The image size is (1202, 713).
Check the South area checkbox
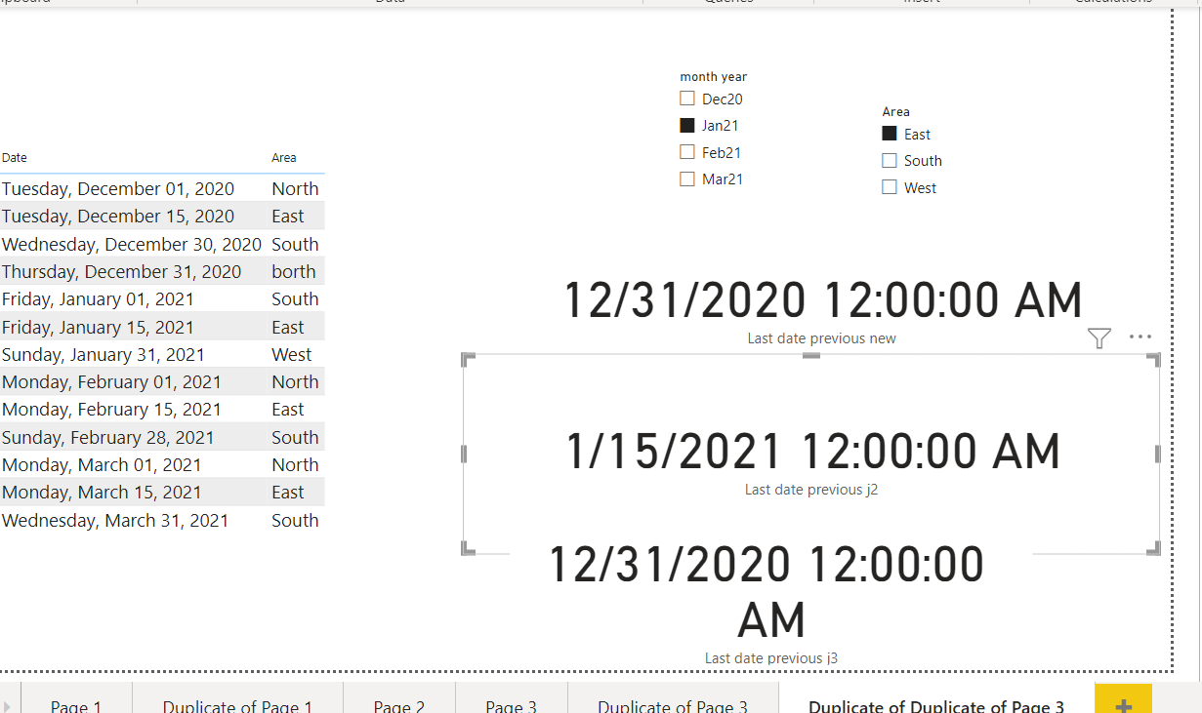click(890, 160)
